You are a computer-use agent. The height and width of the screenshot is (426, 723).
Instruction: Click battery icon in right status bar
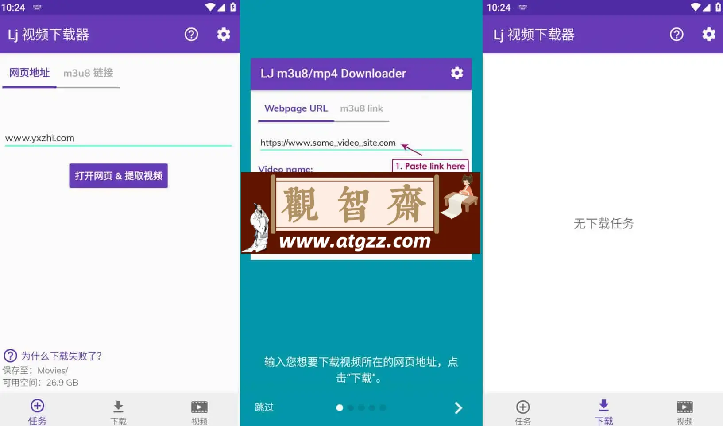pos(718,7)
